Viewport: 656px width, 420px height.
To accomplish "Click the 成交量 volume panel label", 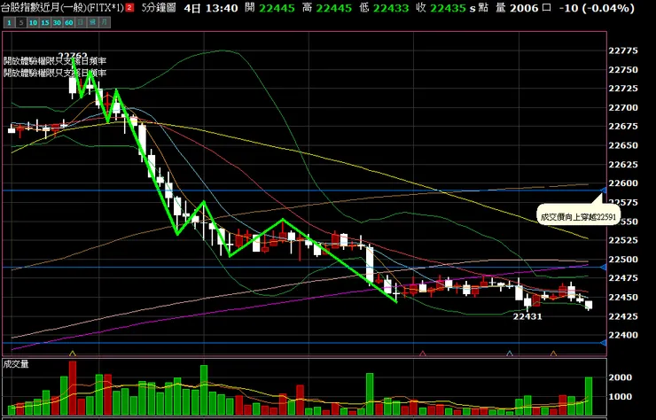I will [16, 364].
